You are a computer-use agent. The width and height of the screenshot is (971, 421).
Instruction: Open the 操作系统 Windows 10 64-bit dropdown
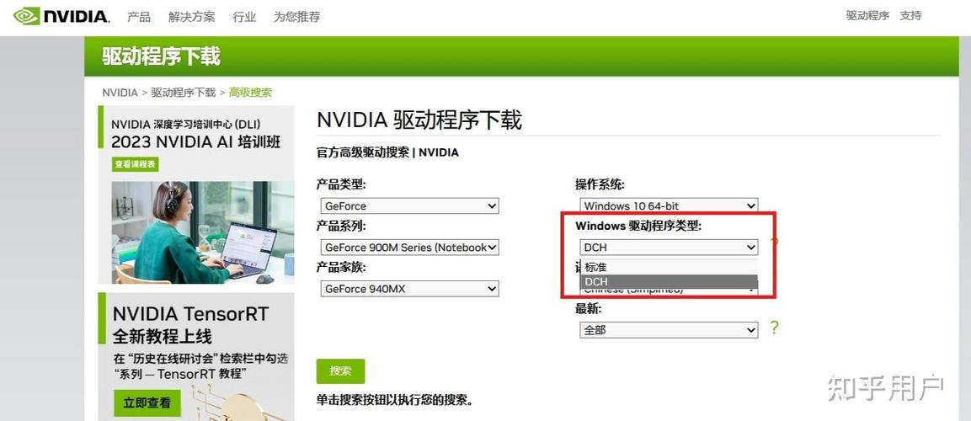pos(669,205)
